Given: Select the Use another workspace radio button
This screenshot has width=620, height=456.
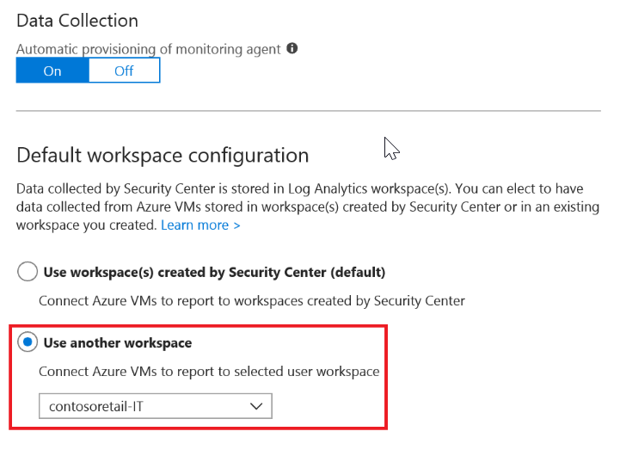Looking at the screenshot, I should click(x=28, y=342).
